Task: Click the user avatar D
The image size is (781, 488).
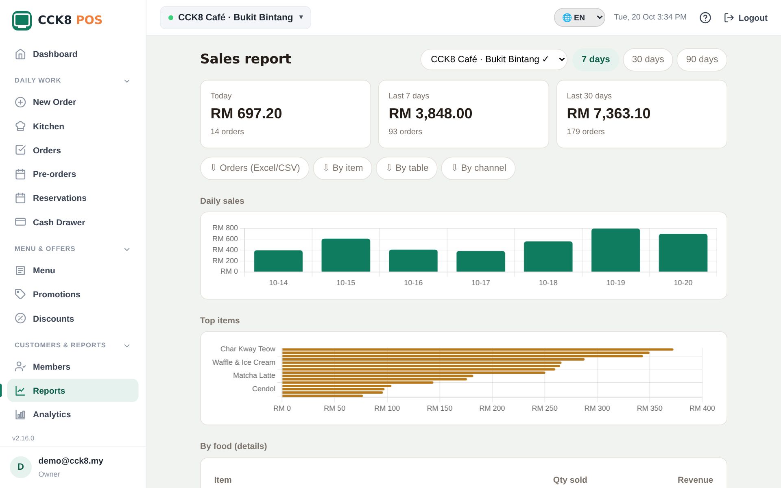Action: [21, 467]
